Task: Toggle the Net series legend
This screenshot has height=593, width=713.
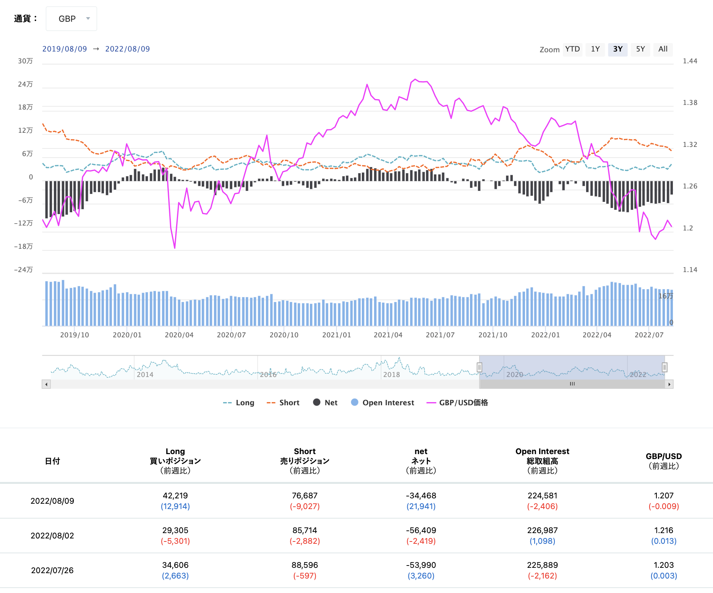Action: (325, 403)
